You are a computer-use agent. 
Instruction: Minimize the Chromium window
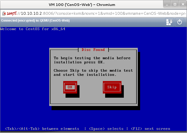(167, 4)
